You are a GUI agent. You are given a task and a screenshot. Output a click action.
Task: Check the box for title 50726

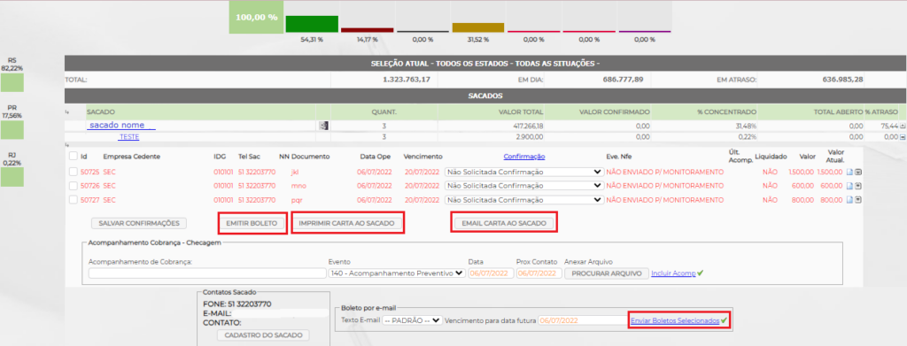[73, 186]
